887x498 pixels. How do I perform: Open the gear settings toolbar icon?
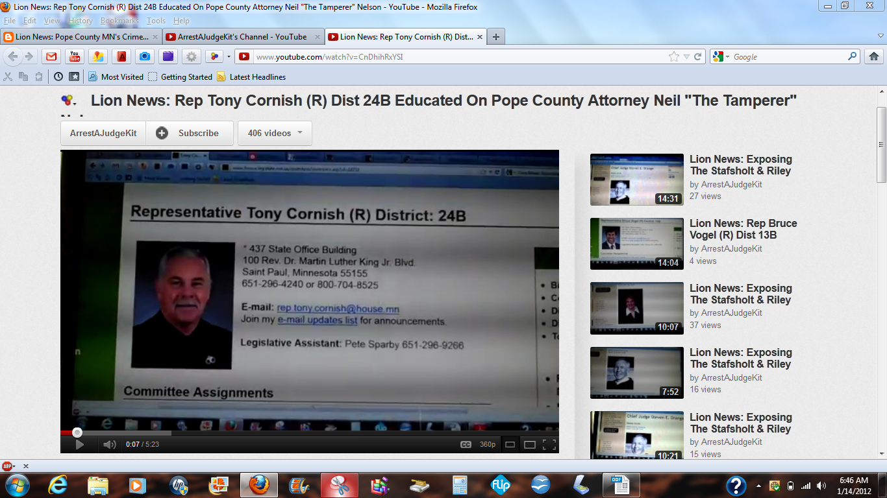click(192, 56)
